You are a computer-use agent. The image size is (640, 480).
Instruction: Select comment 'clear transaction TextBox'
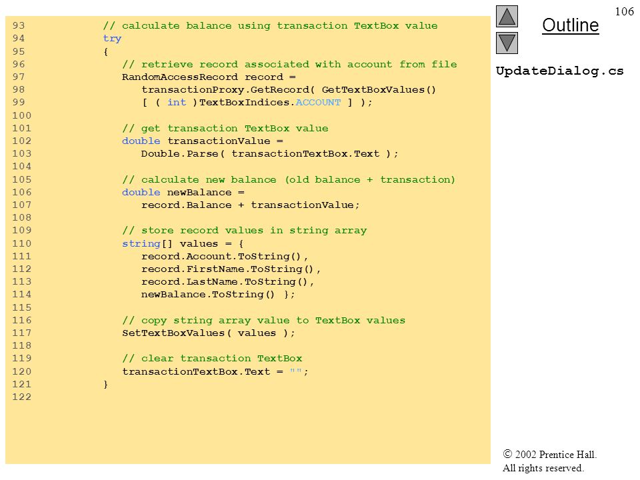tap(212, 359)
